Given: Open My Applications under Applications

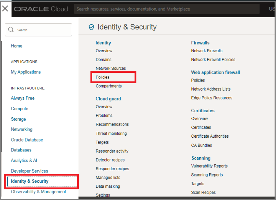Looking at the screenshot, I should pos(26,72).
